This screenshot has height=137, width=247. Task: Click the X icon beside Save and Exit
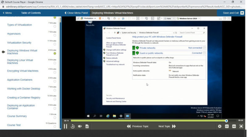242,13
